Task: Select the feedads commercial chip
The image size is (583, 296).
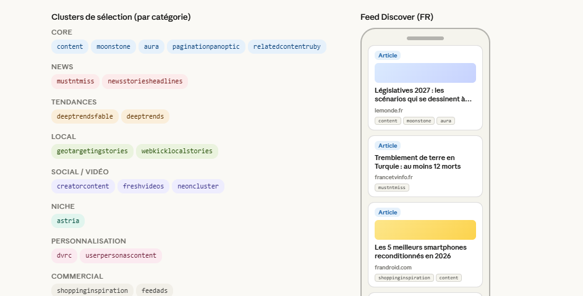Action: click(155, 290)
